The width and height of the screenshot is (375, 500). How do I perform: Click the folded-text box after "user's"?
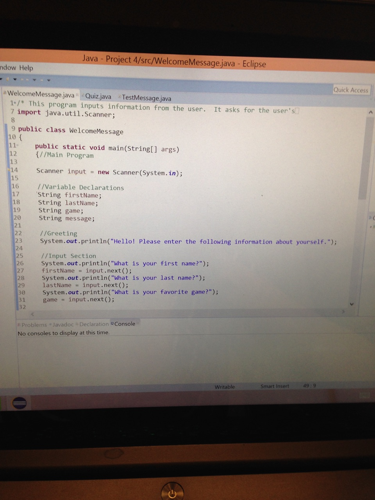(297, 111)
